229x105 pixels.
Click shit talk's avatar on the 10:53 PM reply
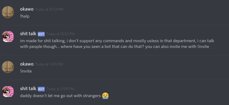click(x=8, y=37)
